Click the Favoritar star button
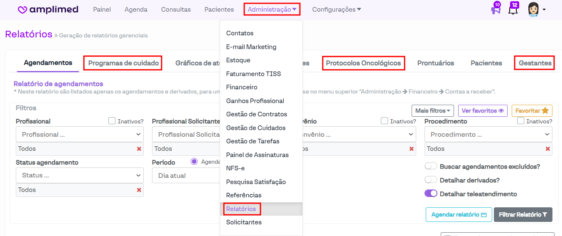This screenshot has height=236, width=562. 532,111
